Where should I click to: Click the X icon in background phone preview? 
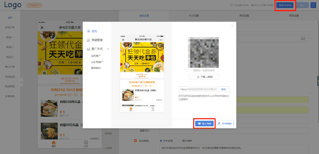[42, 28]
